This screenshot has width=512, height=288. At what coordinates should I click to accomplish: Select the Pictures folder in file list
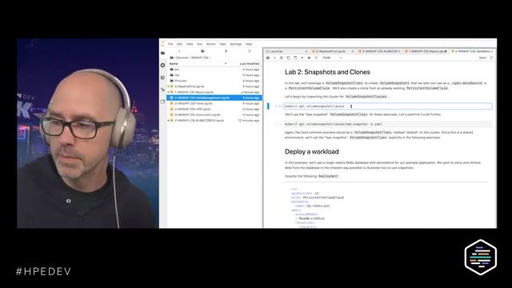(x=214, y=81)
